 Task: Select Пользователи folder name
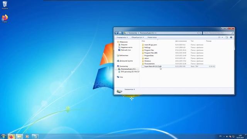(x=149, y=64)
